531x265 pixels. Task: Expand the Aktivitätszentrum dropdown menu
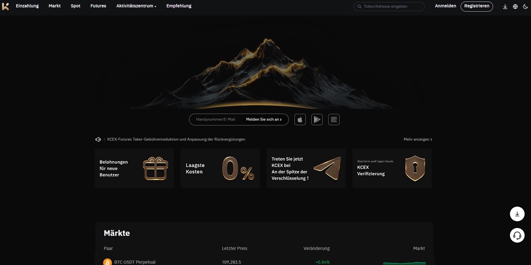(x=136, y=6)
